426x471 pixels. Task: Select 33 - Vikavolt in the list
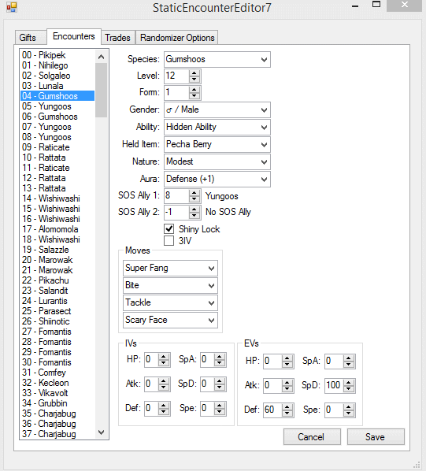[57, 393]
